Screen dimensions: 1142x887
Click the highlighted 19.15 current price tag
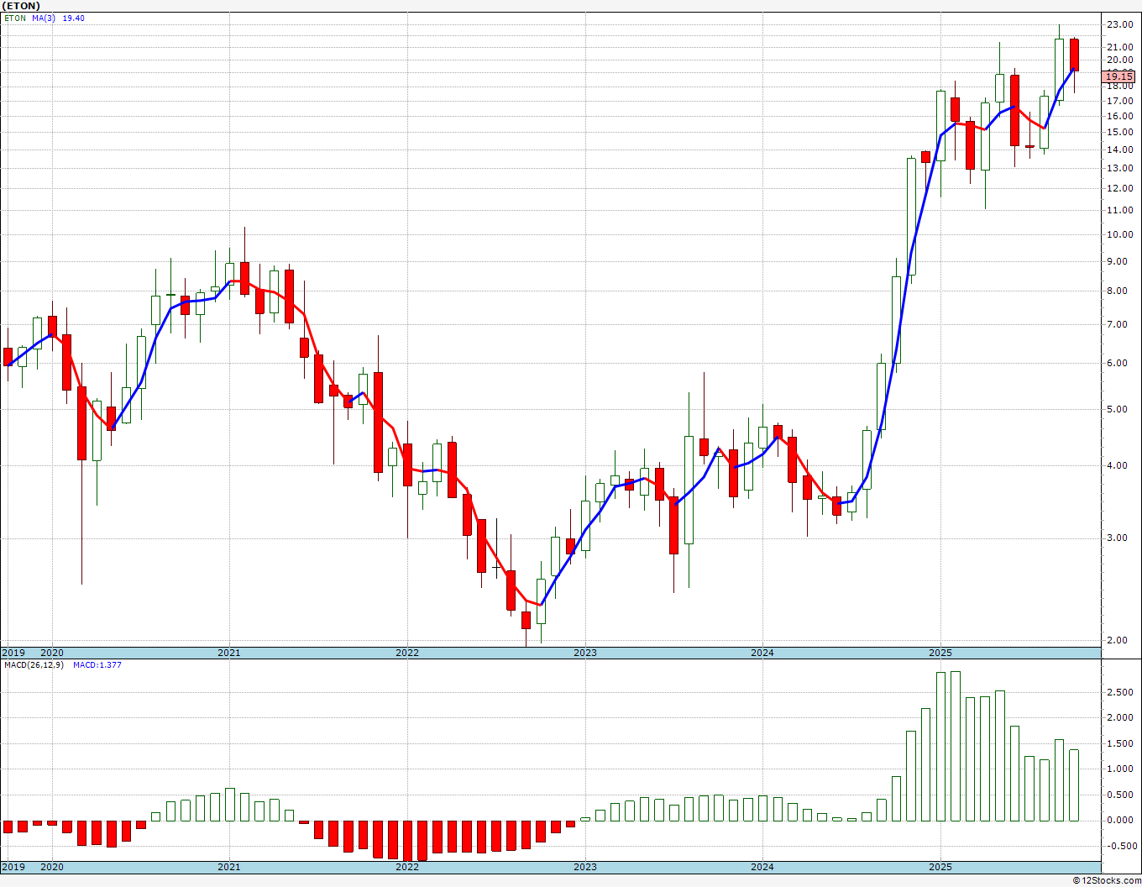(x=1120, y=76)
